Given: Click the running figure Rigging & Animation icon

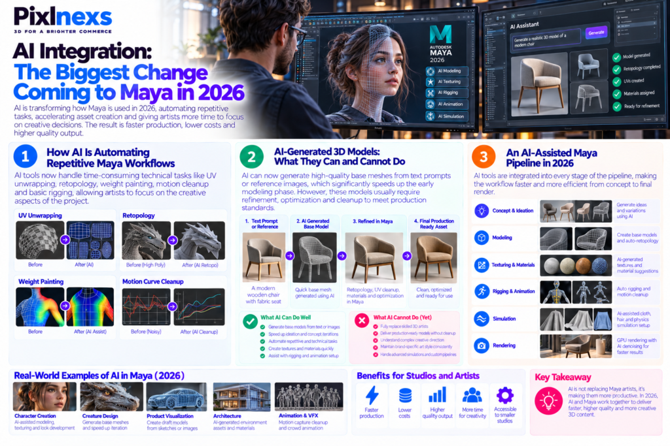Looking at the screenshot, I should click(x=482, y=291).
